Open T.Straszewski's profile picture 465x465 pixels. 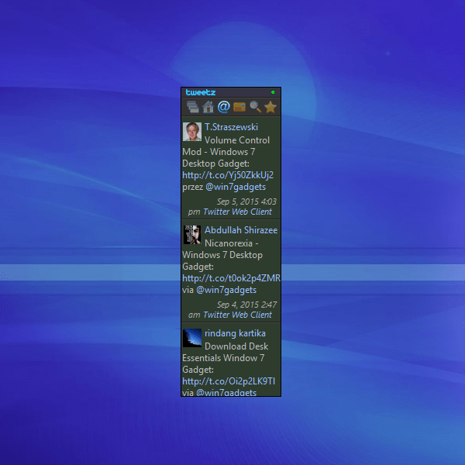coord(192,132)
